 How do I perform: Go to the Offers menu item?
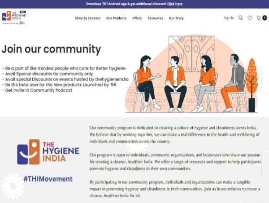[137, 18]
